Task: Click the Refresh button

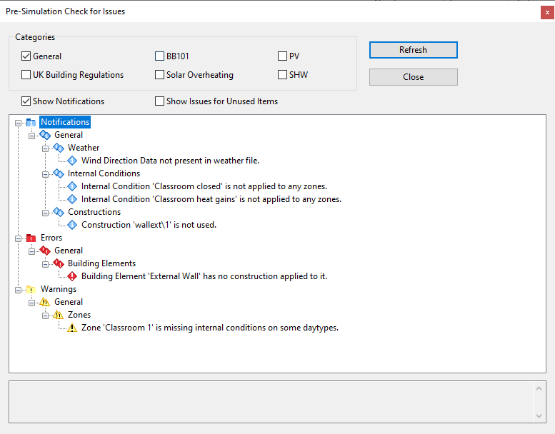Action: click(414, 50)
